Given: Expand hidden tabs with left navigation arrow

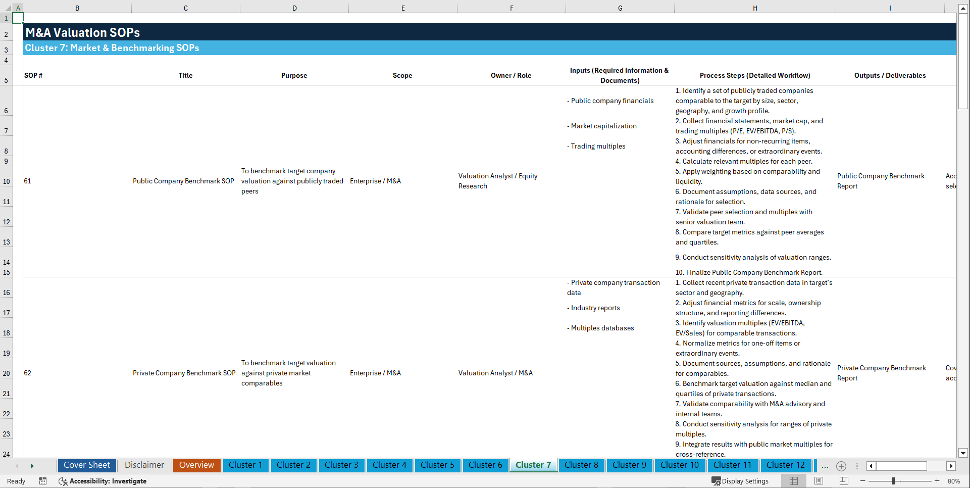Looking at the screenshot, I should tap(17, 466).
